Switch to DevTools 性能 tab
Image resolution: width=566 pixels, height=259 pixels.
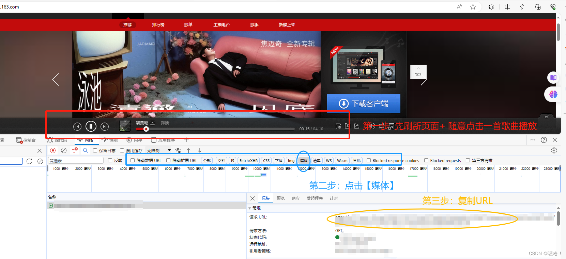tap(110, 140)
